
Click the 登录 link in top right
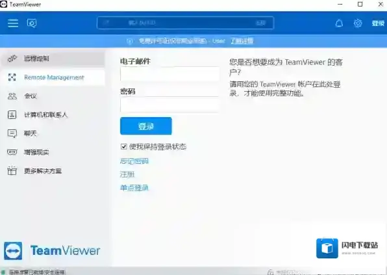[378, 23]
